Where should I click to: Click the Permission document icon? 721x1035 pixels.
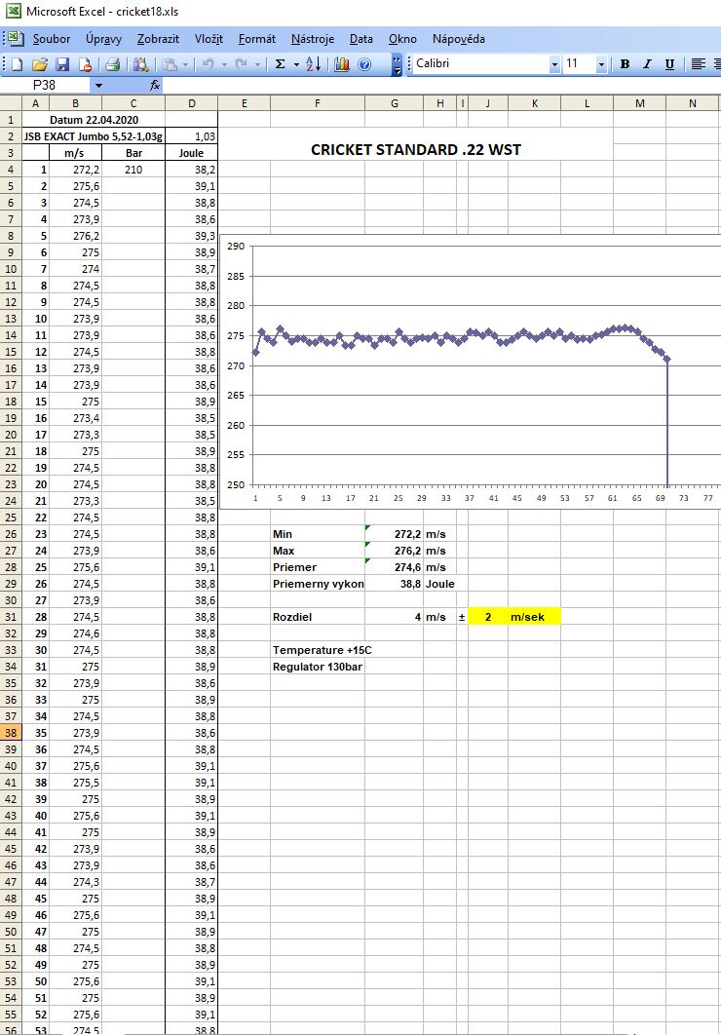[85, 64]
